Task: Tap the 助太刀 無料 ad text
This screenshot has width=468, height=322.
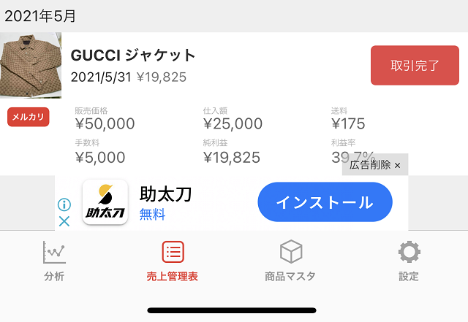Action: point(166,203)
